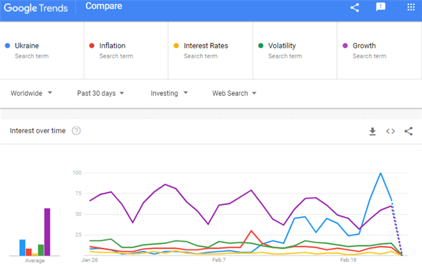The width and height of the screenshot is (422, 264).
Task: Open help for Interest over time
Action: (x=76, y=131)
